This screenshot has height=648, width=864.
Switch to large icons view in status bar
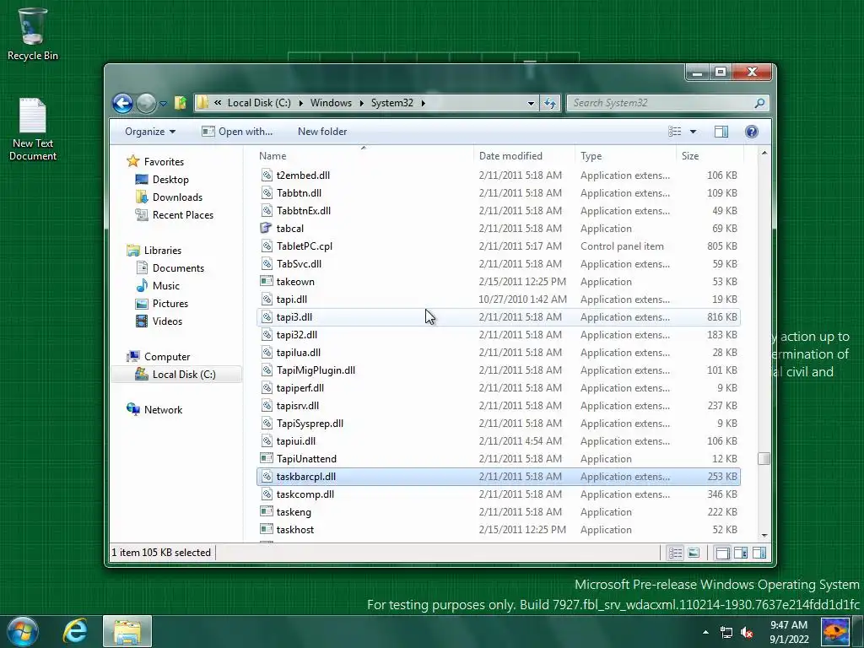(x=694, y=553)
